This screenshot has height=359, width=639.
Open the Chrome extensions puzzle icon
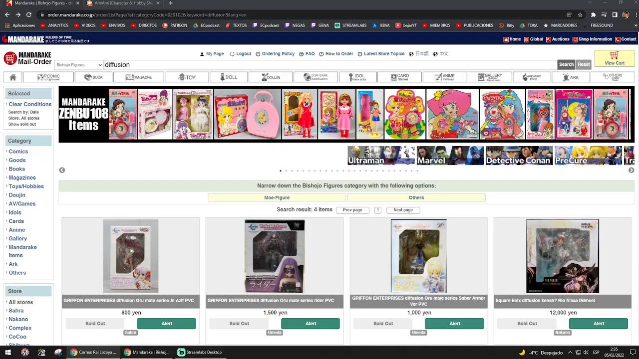tap(593, 15)
